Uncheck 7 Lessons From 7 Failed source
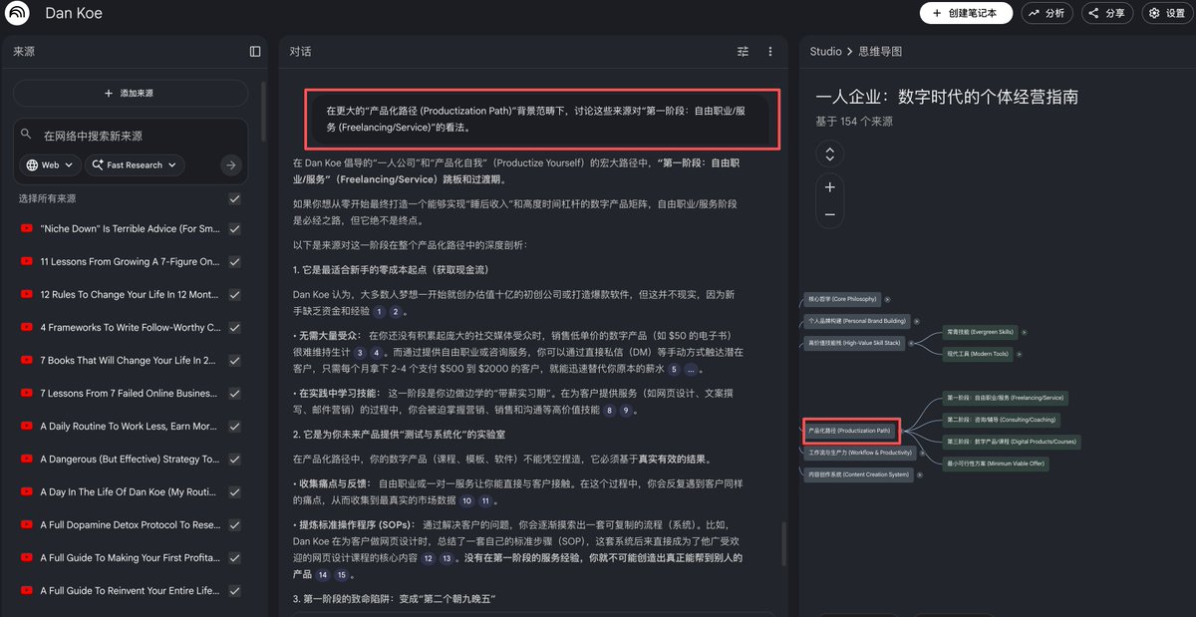This screenshot has width=1196, height=617. 234,393
